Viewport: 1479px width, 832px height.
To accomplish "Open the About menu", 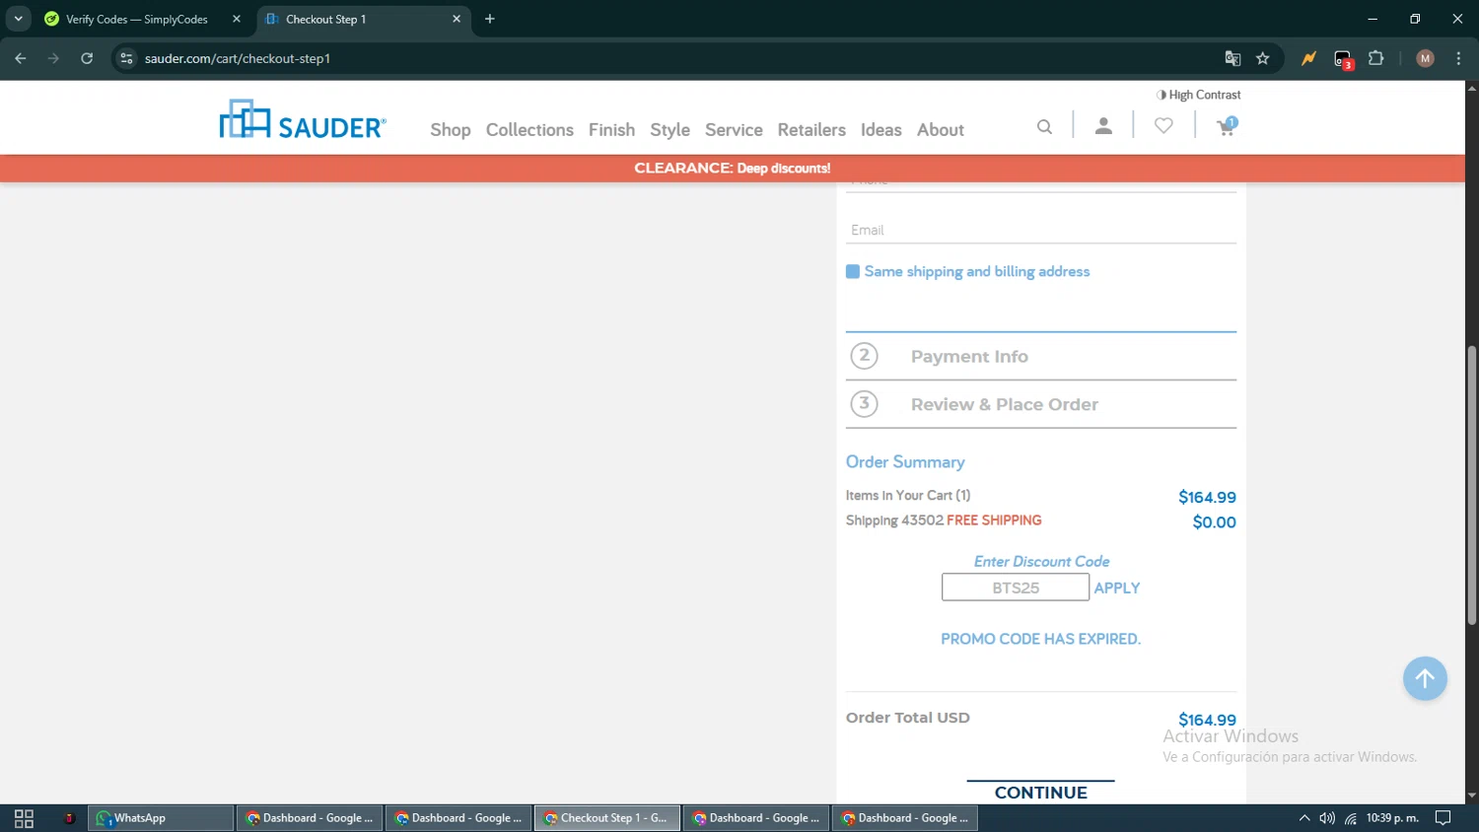I will pyautogui.click(x=941, y=129).
